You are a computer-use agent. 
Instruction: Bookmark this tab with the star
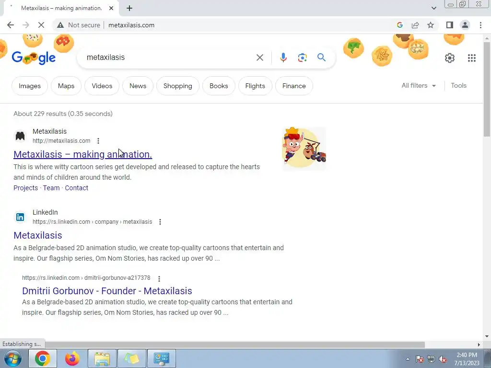(x=431, y=25)
